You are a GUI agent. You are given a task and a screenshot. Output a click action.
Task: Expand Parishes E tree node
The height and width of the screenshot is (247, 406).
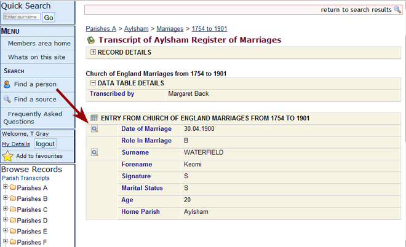5,230
